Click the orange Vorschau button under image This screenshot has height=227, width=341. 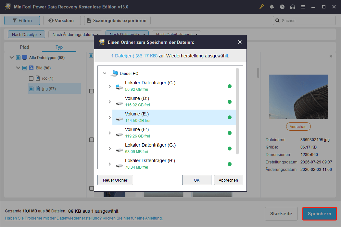(x=298, y=127)
